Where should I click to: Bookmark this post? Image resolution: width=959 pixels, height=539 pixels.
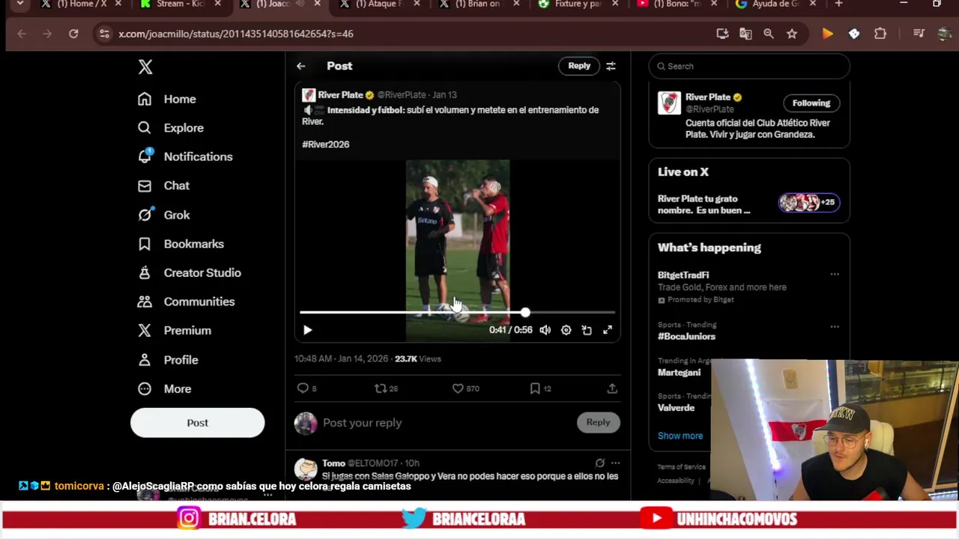tap(535, 389)
